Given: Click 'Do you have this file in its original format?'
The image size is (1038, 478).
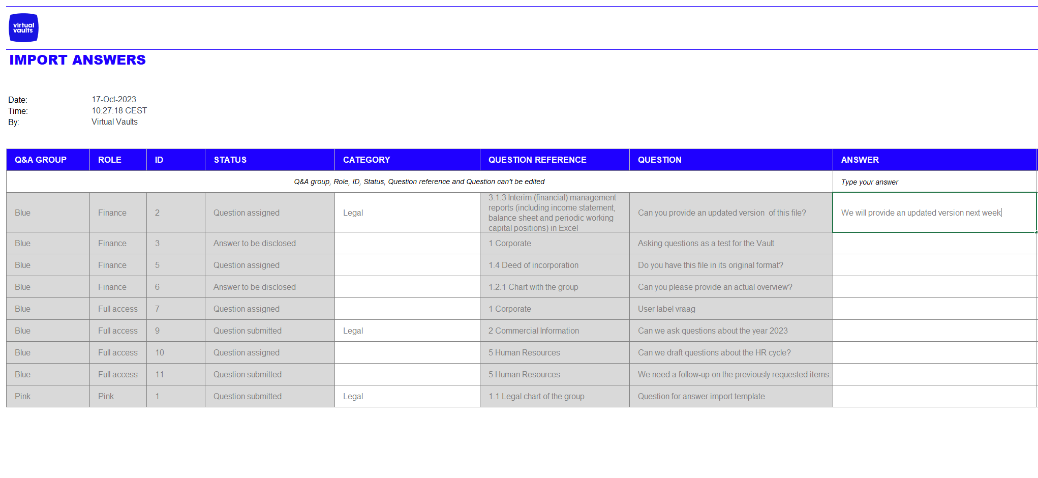Looking at the screenshot, I should [x=731, y=265].
